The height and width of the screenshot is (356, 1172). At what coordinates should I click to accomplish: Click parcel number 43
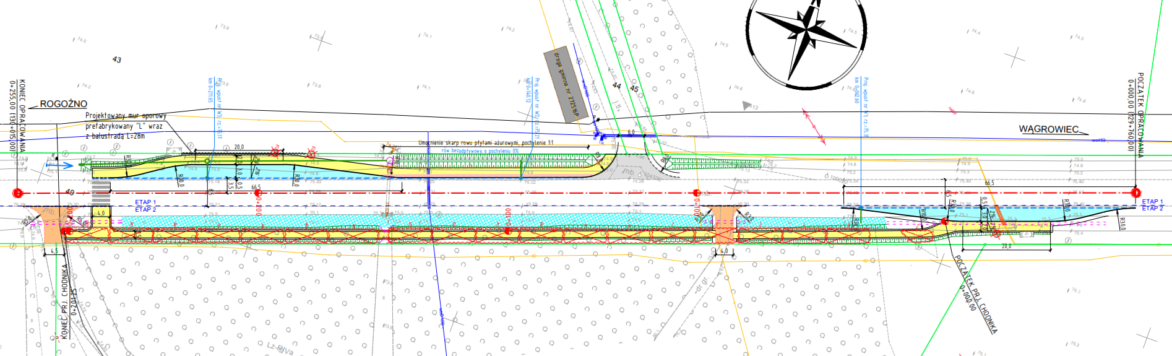117,60
